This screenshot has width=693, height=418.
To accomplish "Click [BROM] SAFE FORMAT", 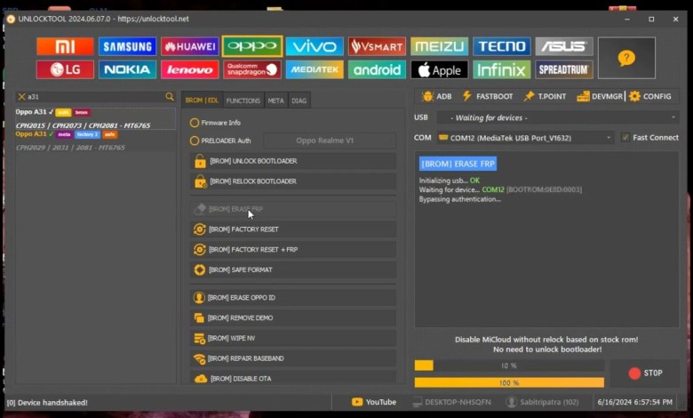I will (x=293, y=269).
